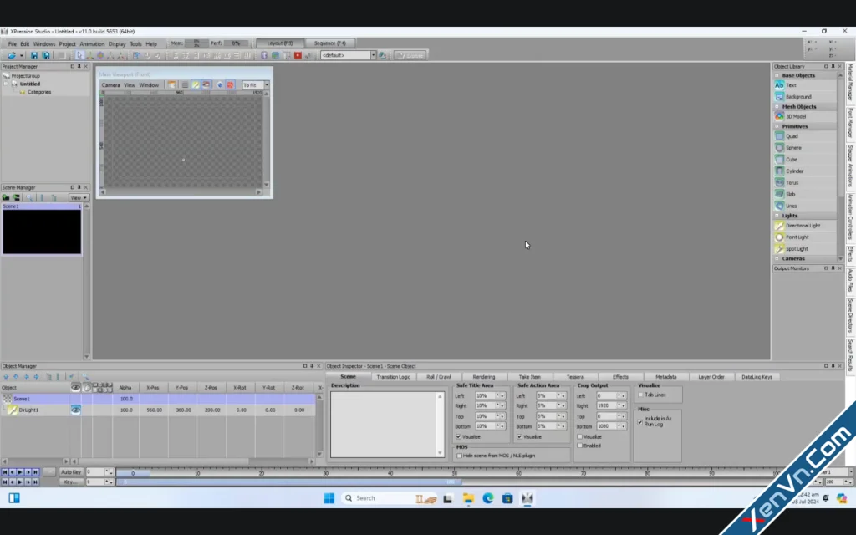This screenshot has height=535, width=856.
Task: Open Microsoft Store from taskbar
Action: point(507,498)
